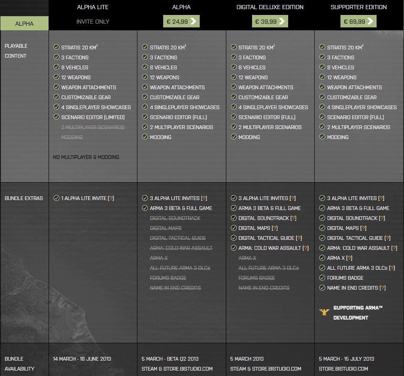Open the ALPHA tab on the left
The width and height of the screenshot is (404, 376).
pyautogui.click(x=24, y=23)
